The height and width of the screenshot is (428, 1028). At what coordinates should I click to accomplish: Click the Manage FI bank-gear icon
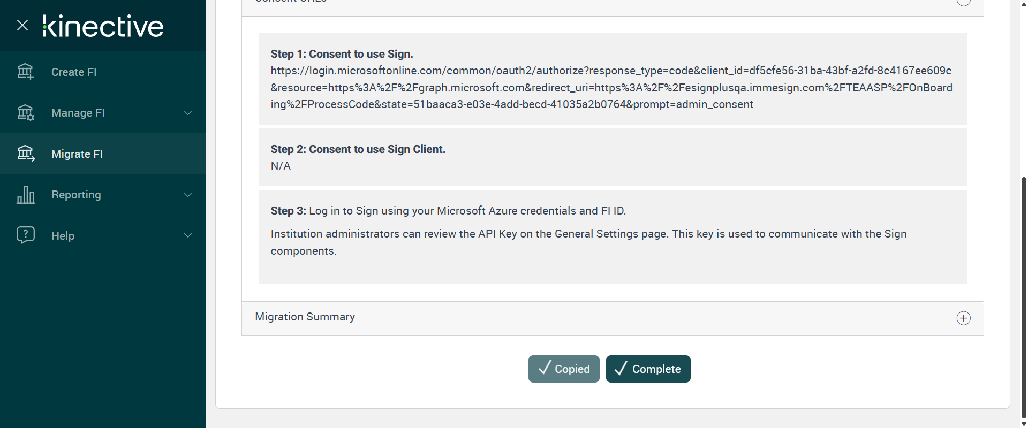click(25, 112)
